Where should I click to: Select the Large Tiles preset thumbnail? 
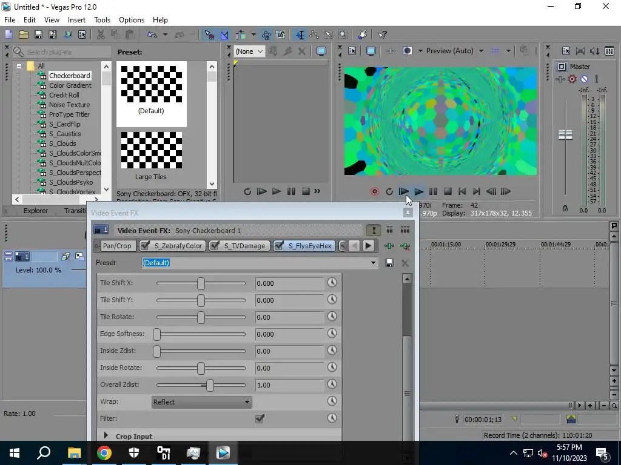coord(151,150)
